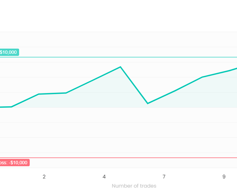Select x-axis tick label 2
This screenshot has height=192, width=237.
(x=44, y=176)
